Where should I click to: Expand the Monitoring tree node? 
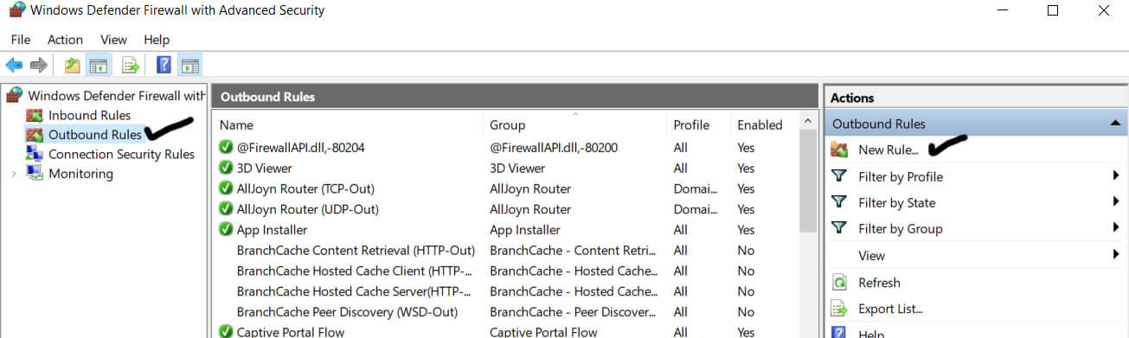click(13, 174)
